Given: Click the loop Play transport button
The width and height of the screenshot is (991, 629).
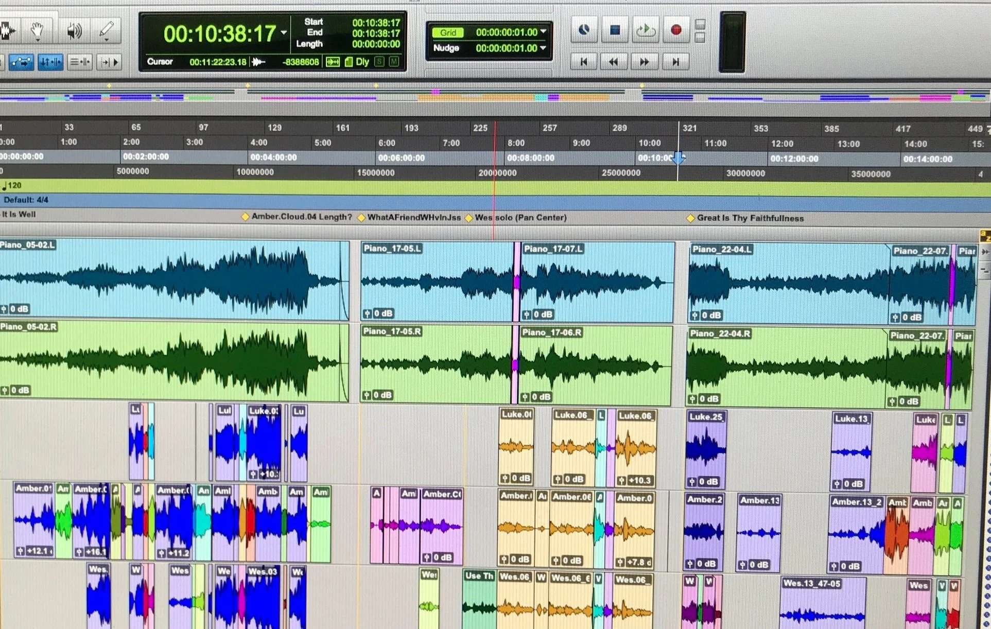Looking at the screenshot, I should [645, 30].
